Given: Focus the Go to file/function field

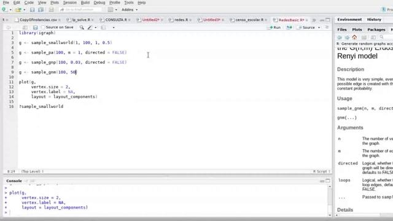Looking at the screenshot, I should (80, 10).
